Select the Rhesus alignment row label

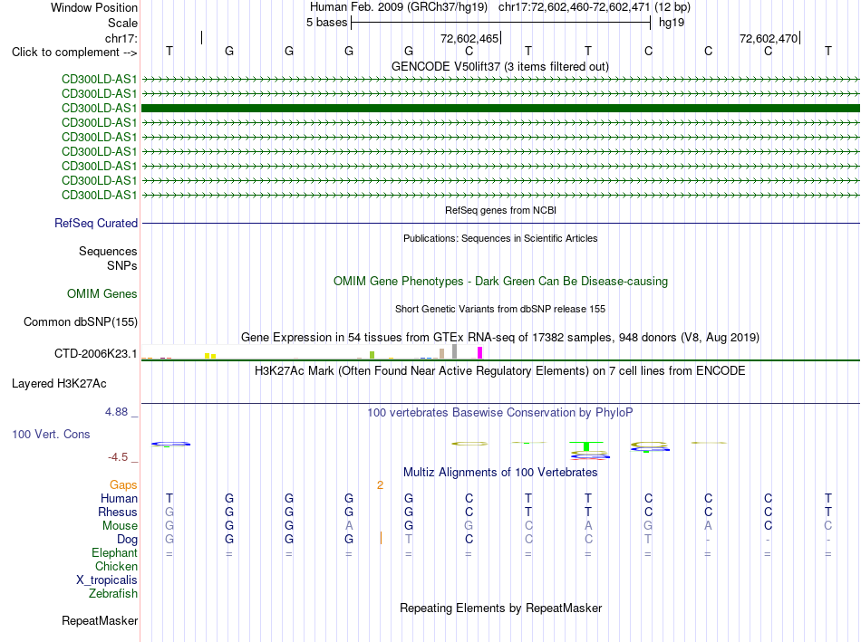pos(118,513)
